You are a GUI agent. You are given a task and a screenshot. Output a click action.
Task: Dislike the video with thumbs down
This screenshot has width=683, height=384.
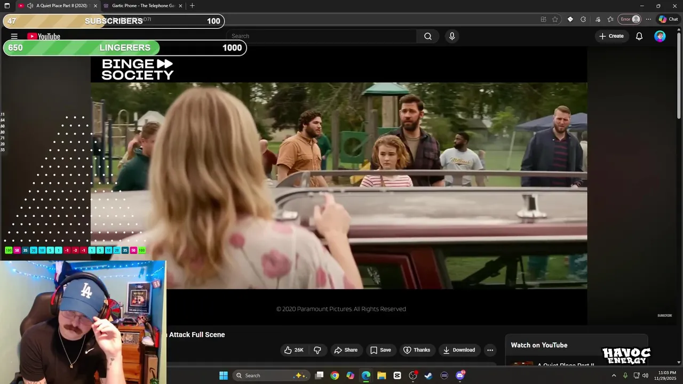[317, 350]
